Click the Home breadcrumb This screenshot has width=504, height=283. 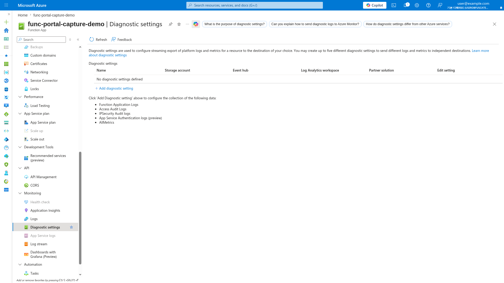[x=23, y=15]
